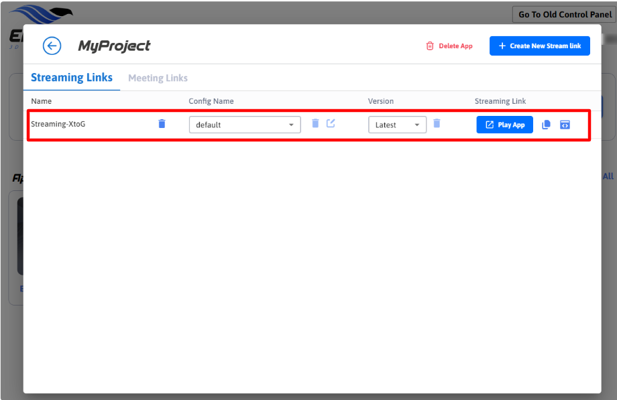Click trash icon beside the Version dropdown
This screenshot has width=617, height=400.
coord(437,123)
